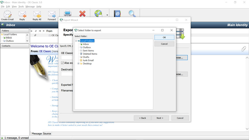Click the Back button in Export Wizard
249x140 pixels.
click(x=143, y=118)
